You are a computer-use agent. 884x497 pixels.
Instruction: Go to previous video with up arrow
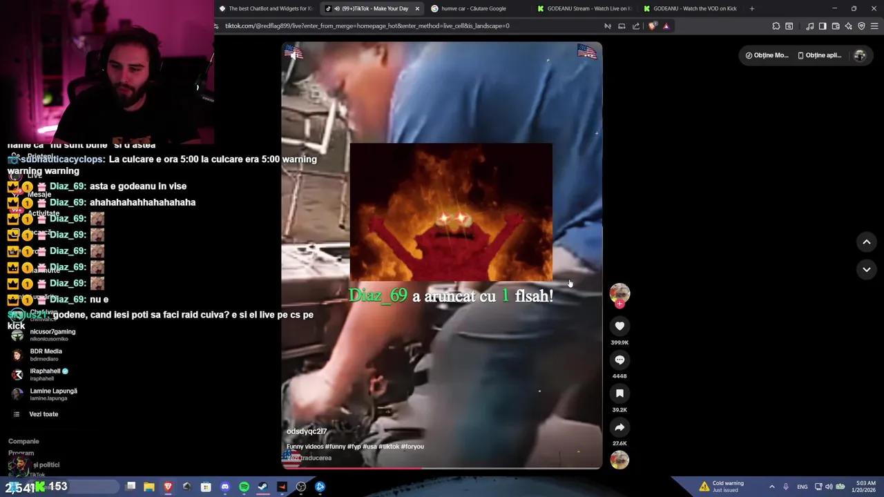pyautogui.click(x=867, y=242)
